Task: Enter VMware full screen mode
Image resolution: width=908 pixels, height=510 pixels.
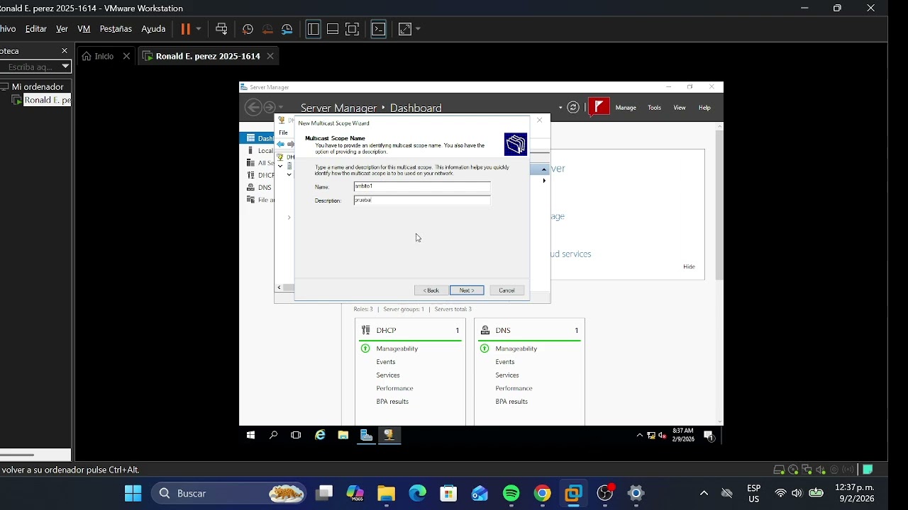Action: 353,29
